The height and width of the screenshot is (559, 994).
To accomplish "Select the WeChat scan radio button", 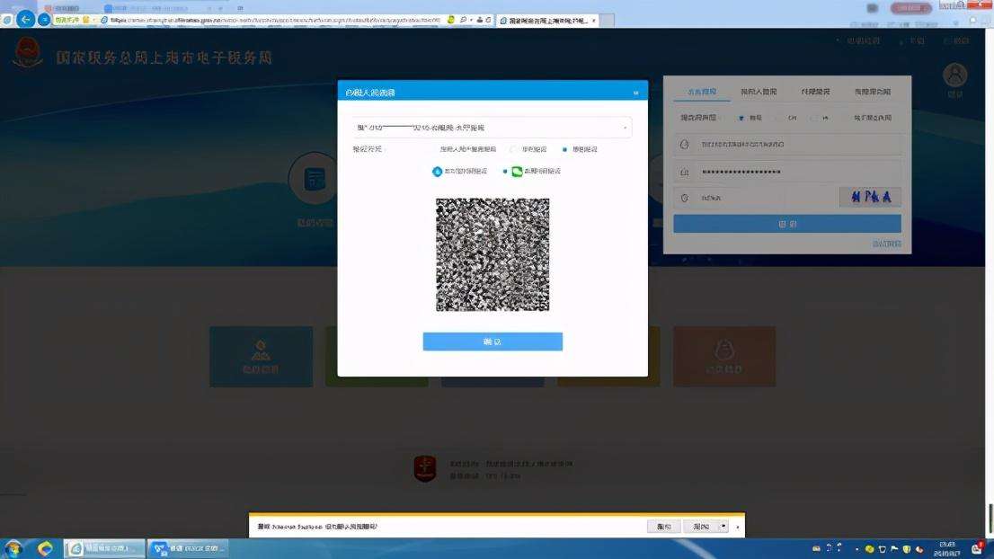I will coord(505,171).
